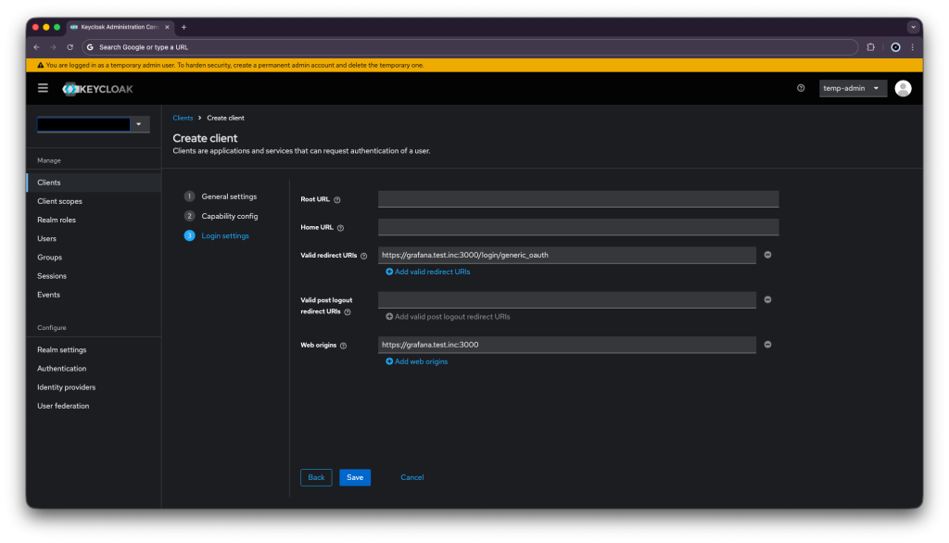Remove the grafana generic_oauth redirect URI
949x543 pixels.
pos(767,255)
